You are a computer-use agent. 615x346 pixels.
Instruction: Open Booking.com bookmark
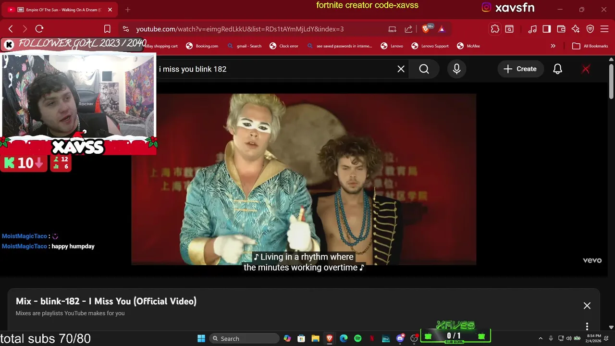(x=202, y=46)
